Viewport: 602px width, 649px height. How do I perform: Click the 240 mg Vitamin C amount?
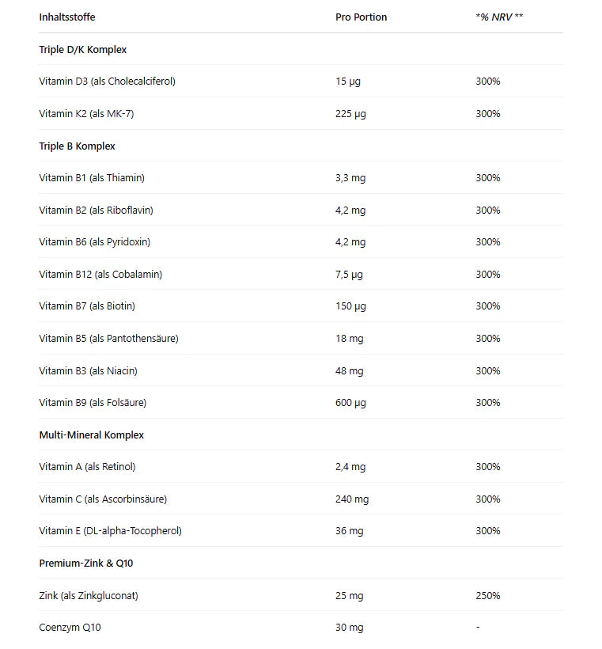coord(352,499)
